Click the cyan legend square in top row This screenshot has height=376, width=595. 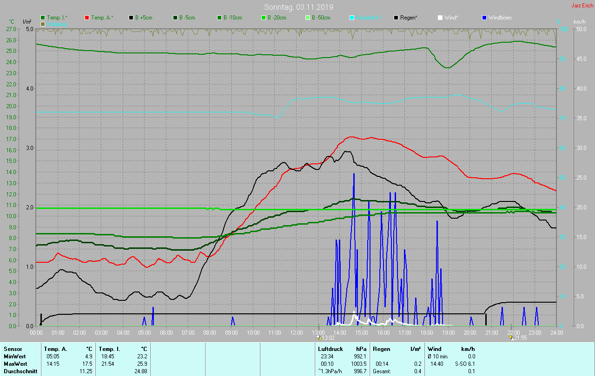click(x=352, y=18)
